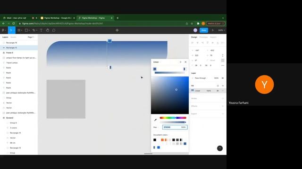The width and height of the screenshot is (302, 169).
Task: Select the Comment tool
Action: pos(54,30)
